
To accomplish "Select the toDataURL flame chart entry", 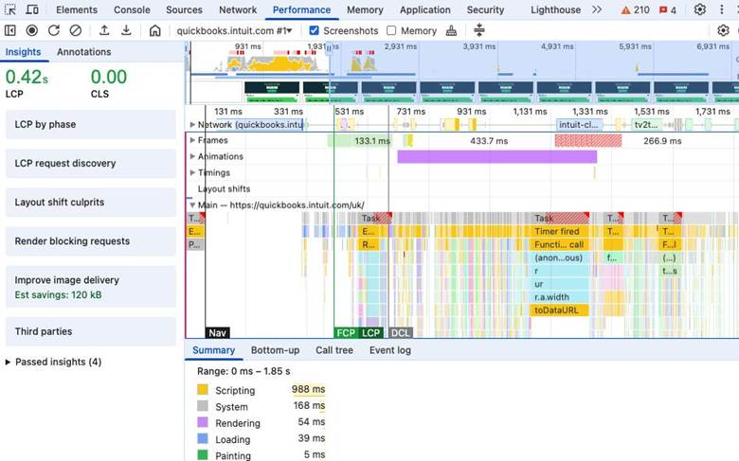I will [559, 310].
